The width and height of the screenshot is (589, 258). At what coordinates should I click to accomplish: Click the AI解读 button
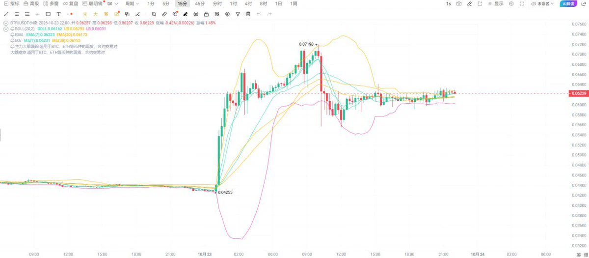[x=568, y=4]
